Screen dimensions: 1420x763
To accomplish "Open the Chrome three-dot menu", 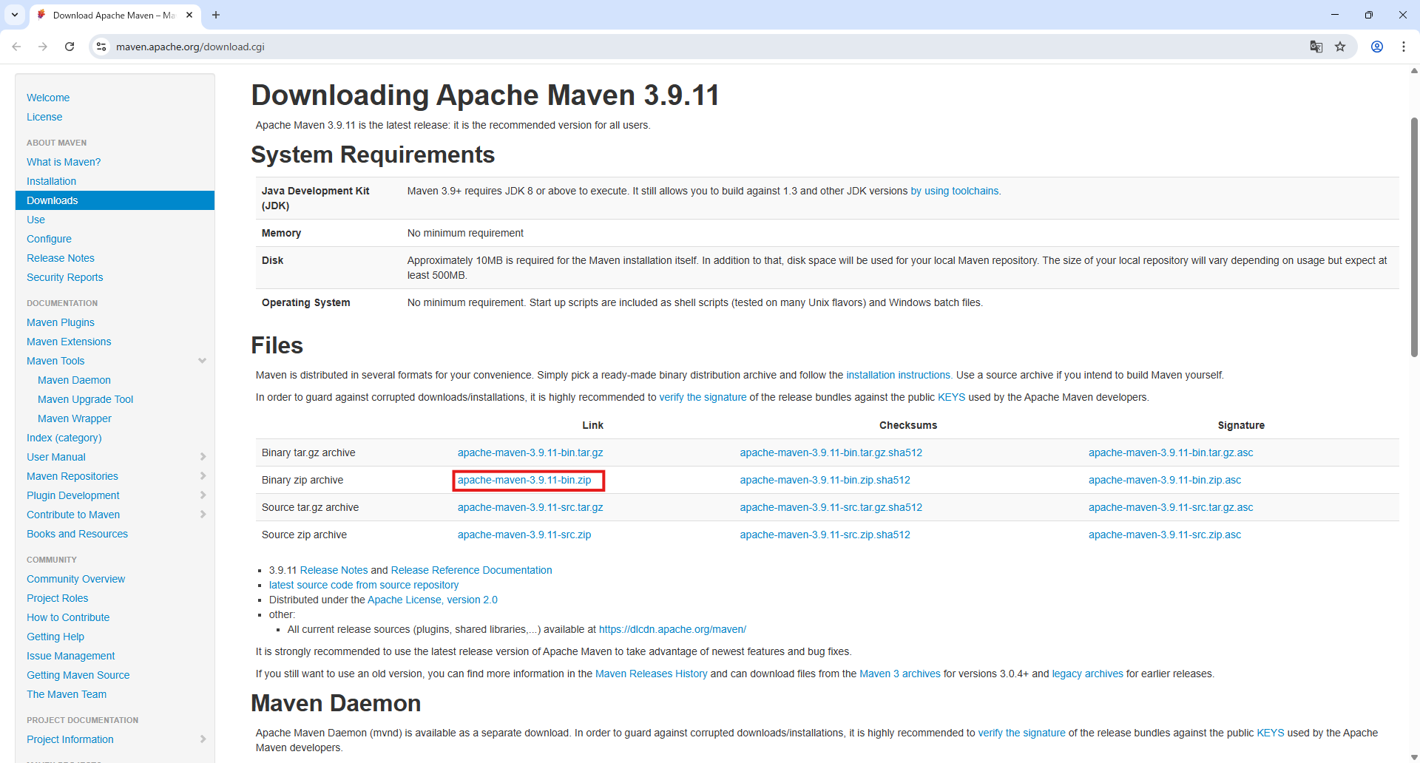I will (x=1404, y=47).
